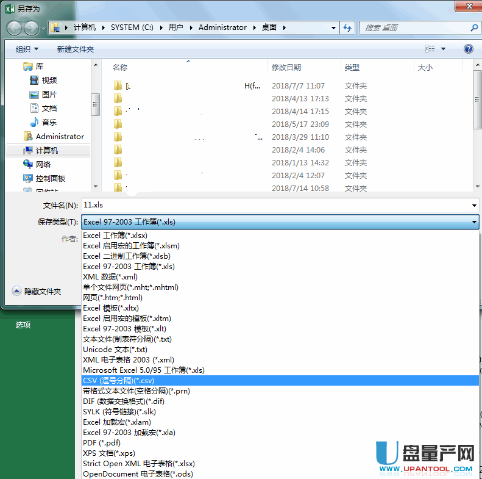
Task: Collapse folders with 隐藏文件夹 button
Action: pos(37,292)
